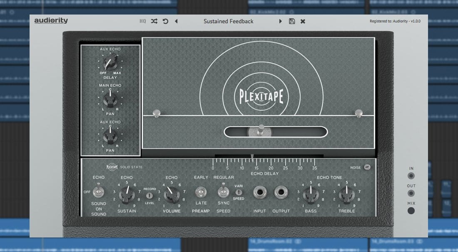Viewport: 458px width, 252px height.
Task: Click the playback head in the slot
Action: pyautogui.click(x=260, y=131)
